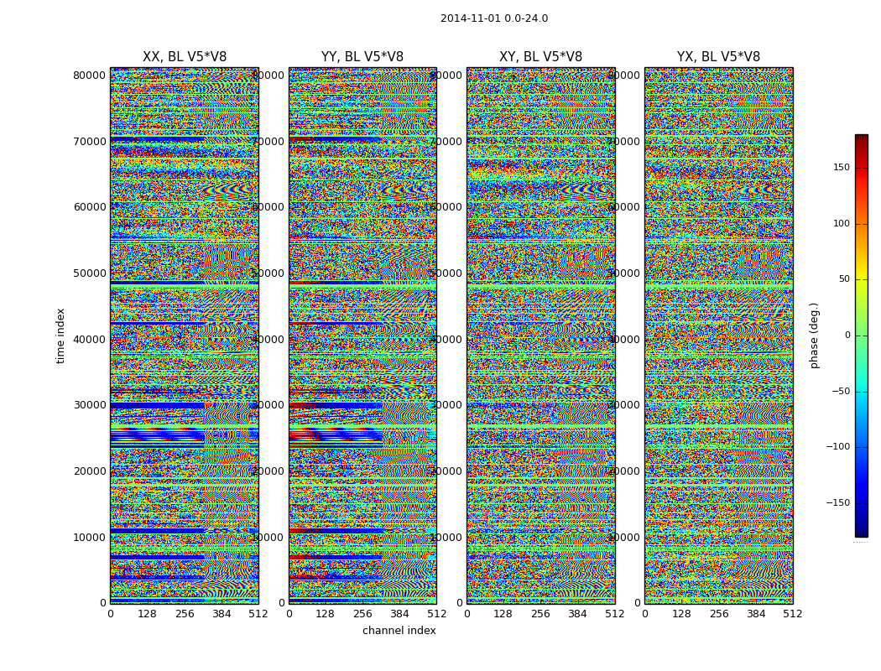Click the colorbar tick label "−100"
The image size is (881, 671).
(x=838, y=447)
